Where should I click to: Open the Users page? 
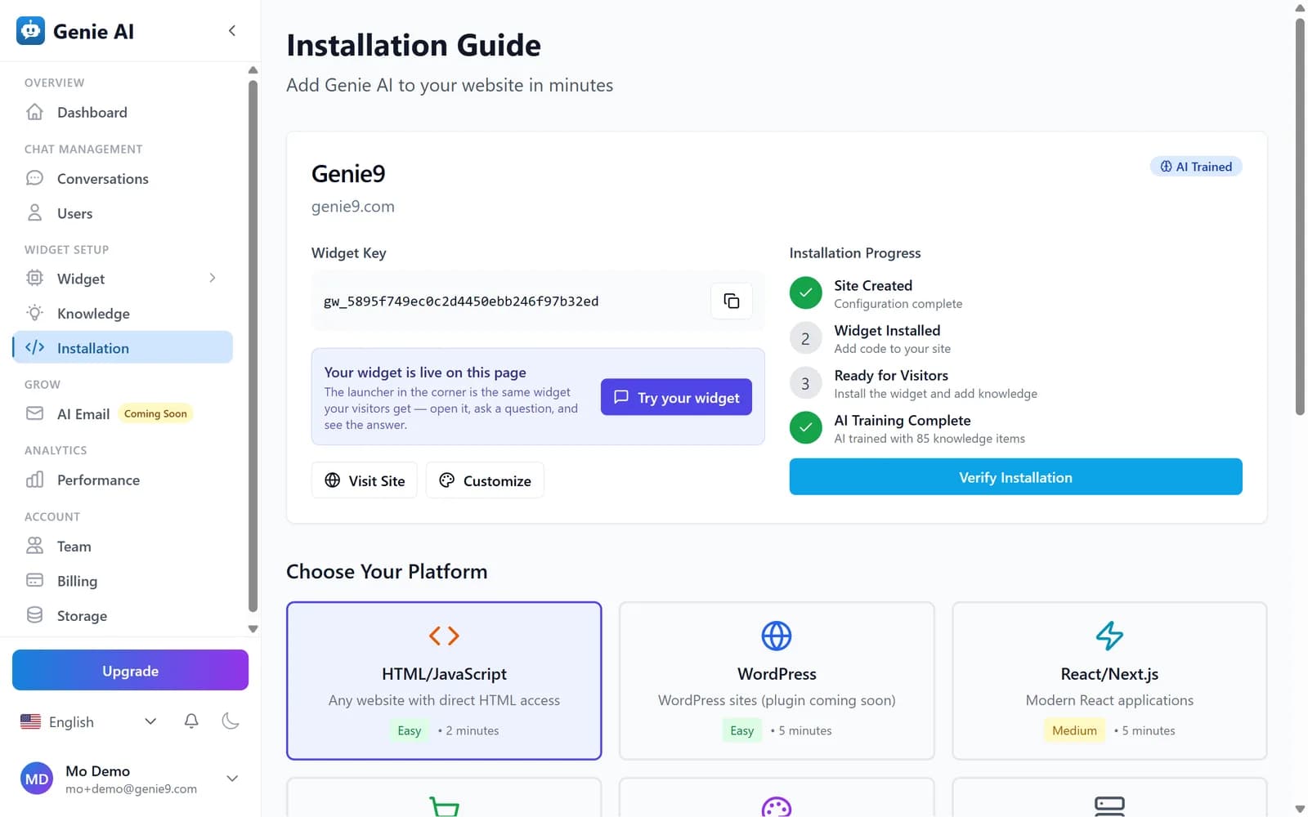tap(123, 213)
